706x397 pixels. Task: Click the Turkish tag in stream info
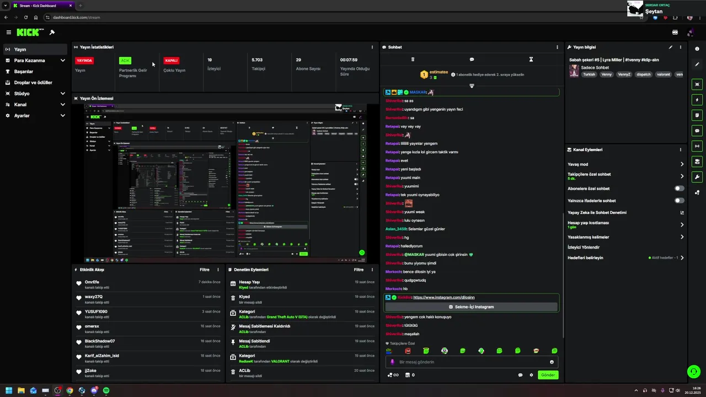(590, 74)
